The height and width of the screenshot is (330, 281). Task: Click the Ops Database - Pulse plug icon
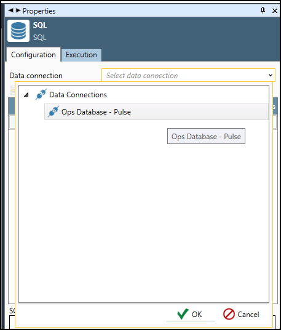pos(53,111)
